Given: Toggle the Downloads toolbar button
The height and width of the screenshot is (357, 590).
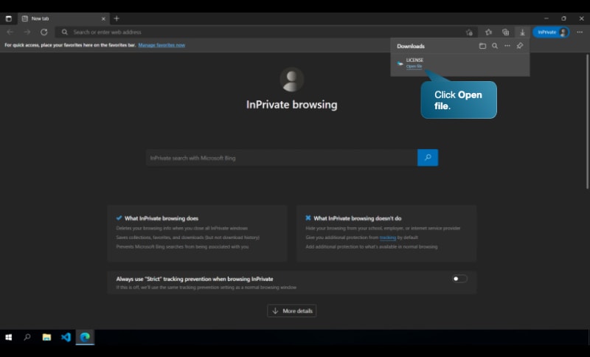Looking at the screenshot, I should pos(522,32).
